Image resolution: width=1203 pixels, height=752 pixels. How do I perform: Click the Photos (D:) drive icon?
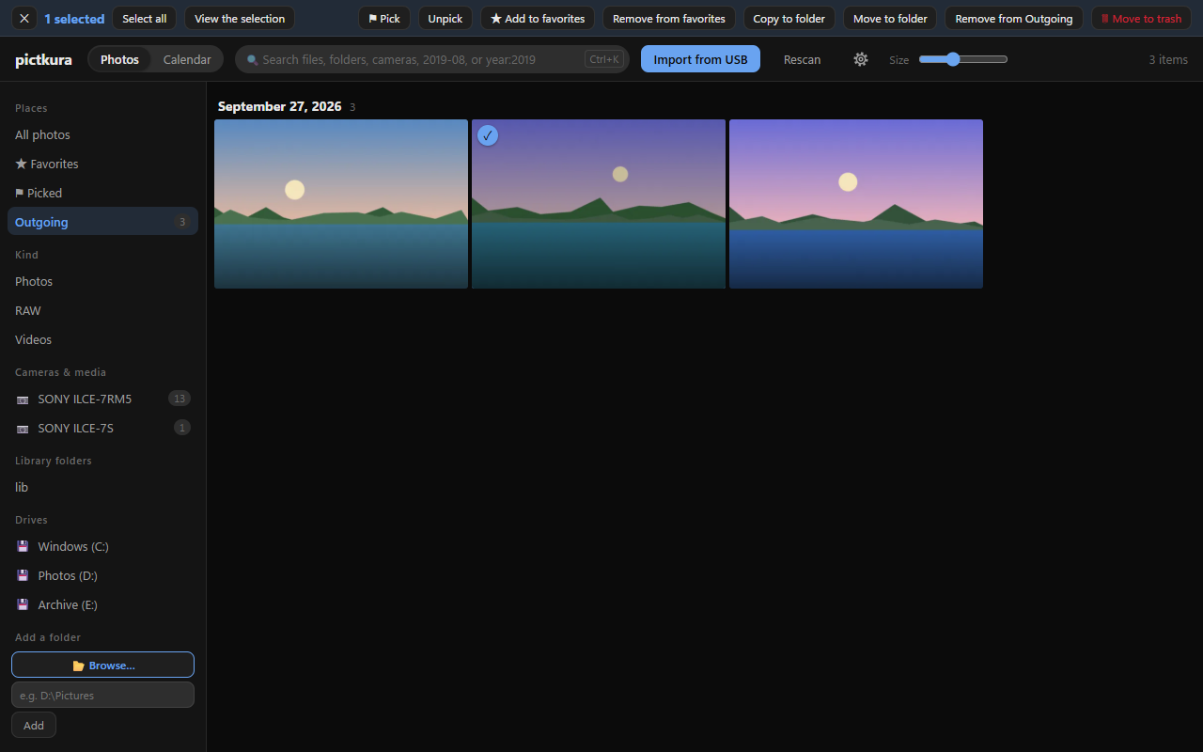click(x=23, y=576)
